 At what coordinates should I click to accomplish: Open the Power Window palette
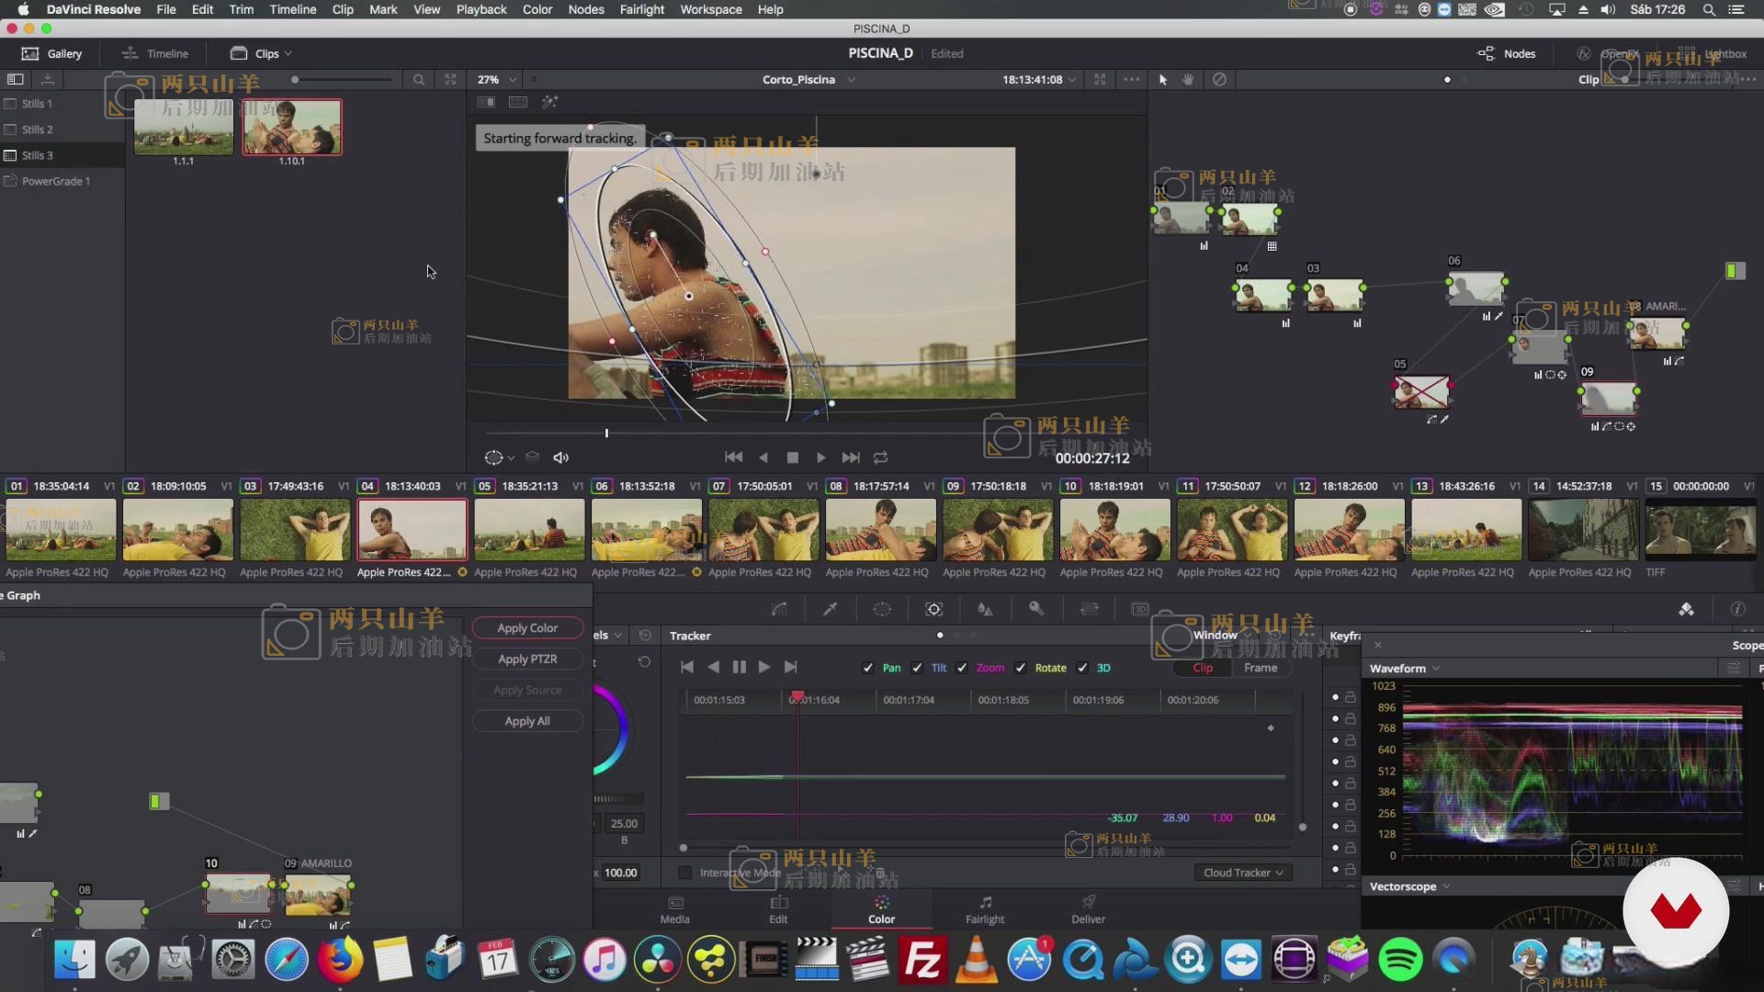coord(881,609)
